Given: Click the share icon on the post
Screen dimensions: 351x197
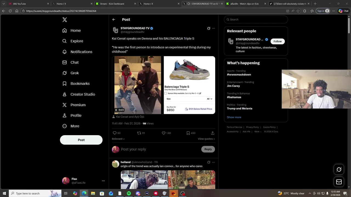Looking at the screenshot, I should point(213,133).
